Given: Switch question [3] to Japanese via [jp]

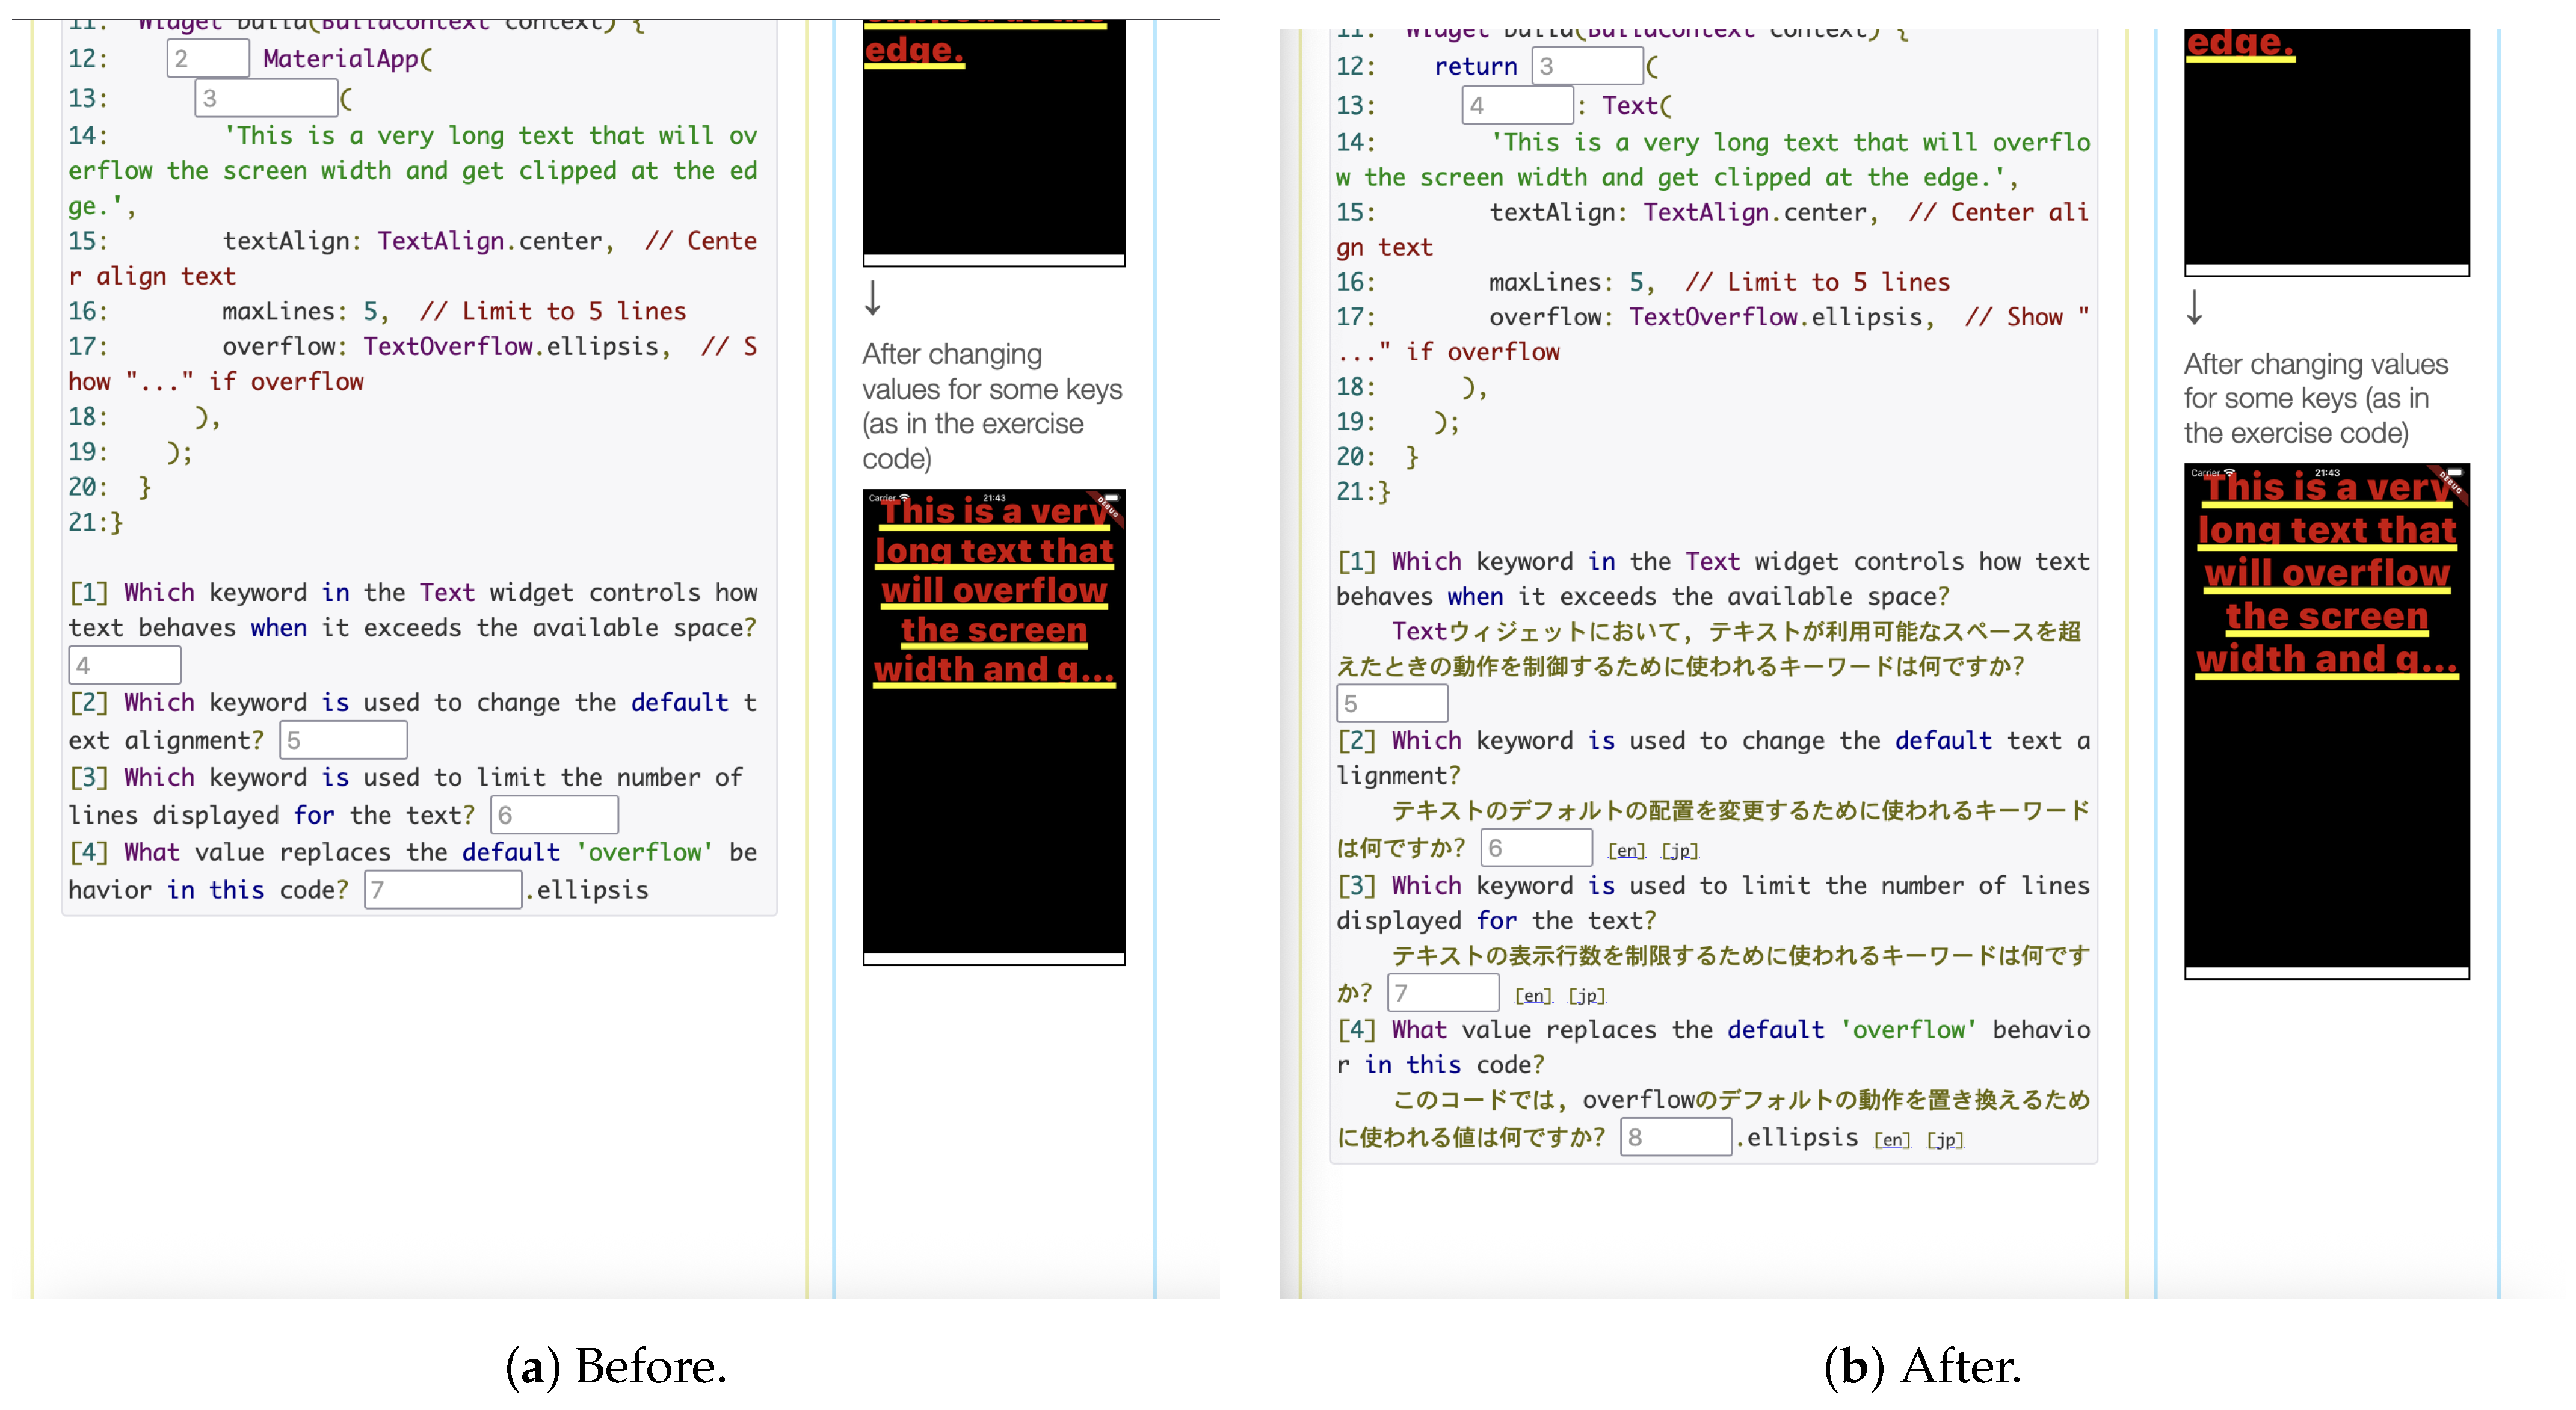Looking at the screenshot, I should [1587, 996].
